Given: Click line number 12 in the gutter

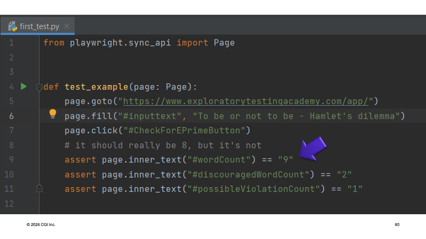Looking at the screenshot, I should click(x=9, y=204).
